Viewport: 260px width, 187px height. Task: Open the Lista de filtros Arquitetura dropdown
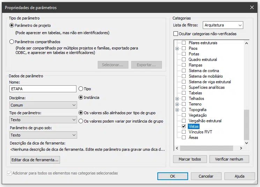[223, 25]
